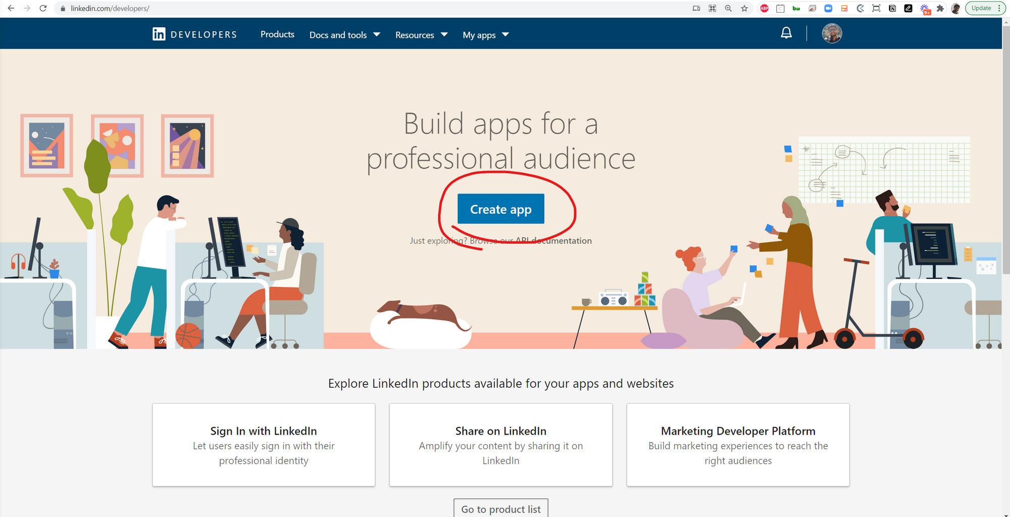Image resolution: width=1010 pixels, height=517 pixels.
Task: Click the browser reload button
Action: point(43,8)
